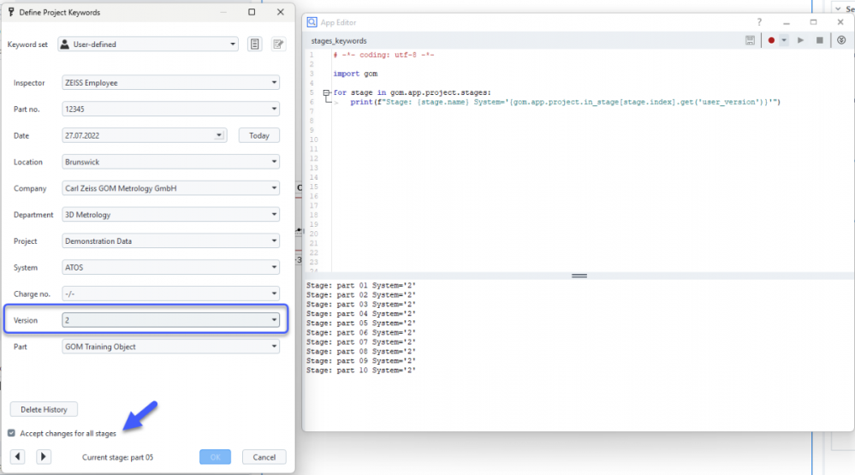Click the keyword set list icon

pos(254,45)
